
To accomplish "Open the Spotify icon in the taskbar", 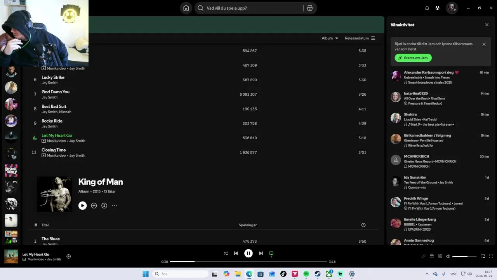I will click(306, 274).
